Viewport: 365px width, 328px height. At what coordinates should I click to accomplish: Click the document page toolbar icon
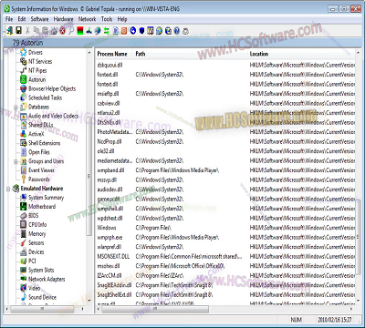click(x=115, y=30)
